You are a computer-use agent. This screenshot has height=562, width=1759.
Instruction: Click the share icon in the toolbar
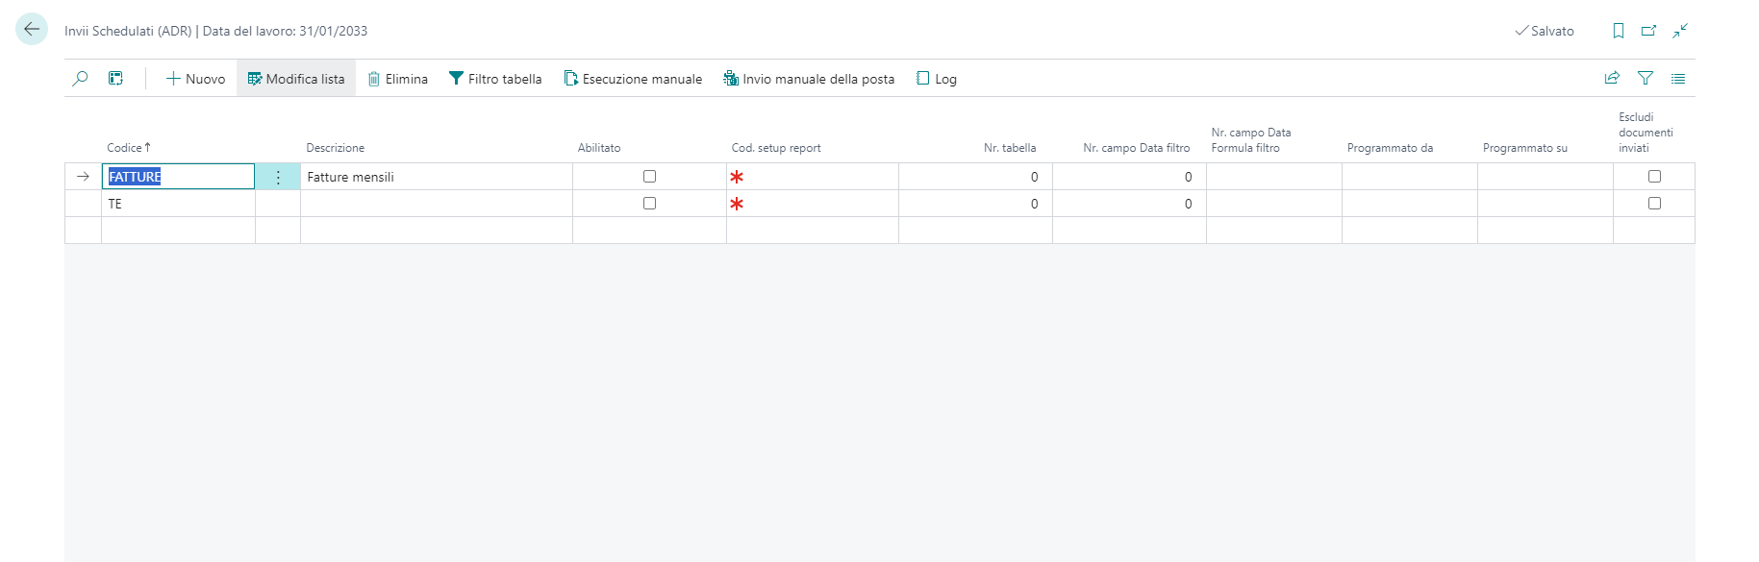1612,79
